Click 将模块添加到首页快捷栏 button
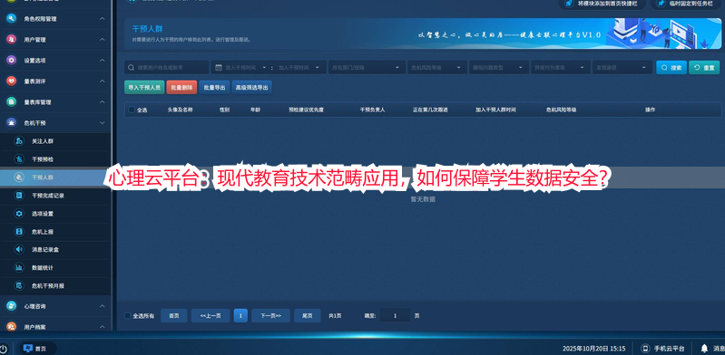This screenshot has width=725, height=355. (603, 4)
